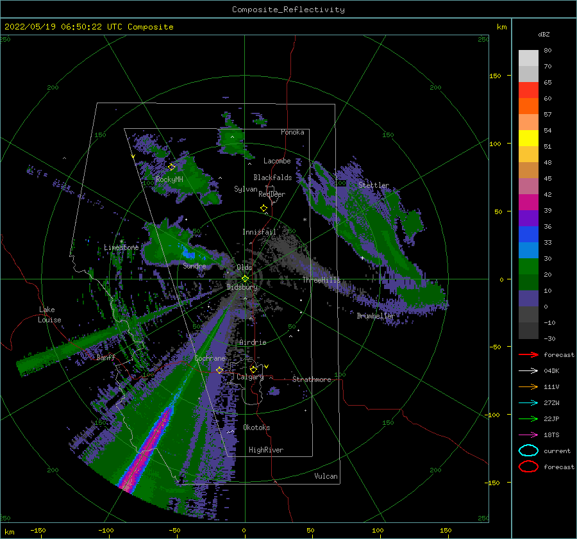Click the RedDeer label
This screenshot has height=539, width=577.
coord(272,194)
